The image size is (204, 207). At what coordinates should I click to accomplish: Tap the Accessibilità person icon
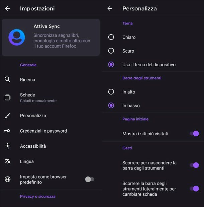coord(7,146)
